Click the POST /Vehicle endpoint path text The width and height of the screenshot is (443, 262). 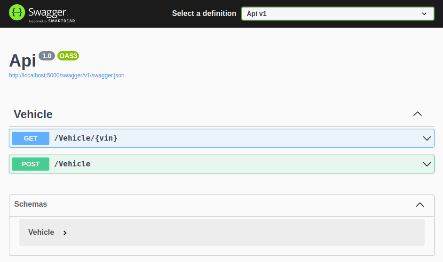pos(72,164)
